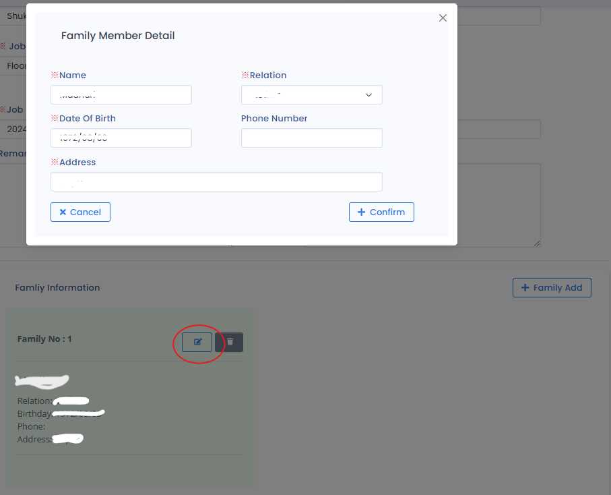Select the Phone Number text box
611x495 pixels.
coord(311,138)
